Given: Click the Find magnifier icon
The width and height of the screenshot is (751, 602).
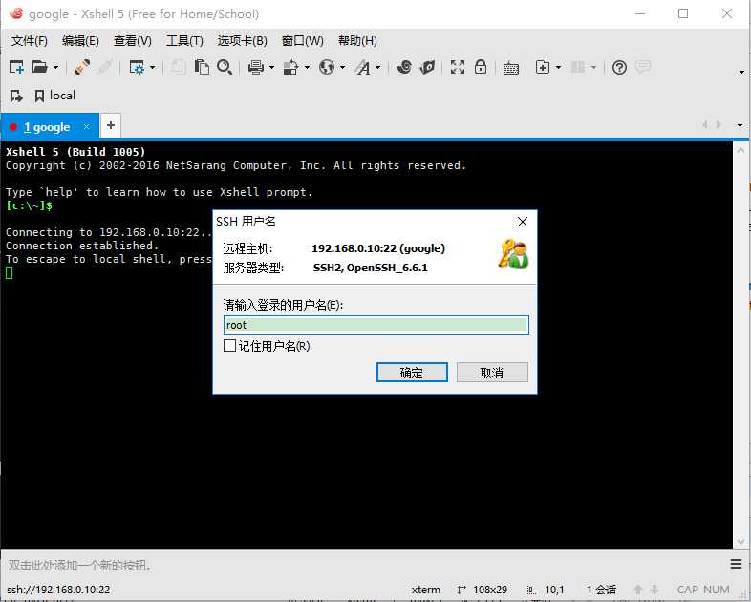Looking at the screenshot, I should point(225,67).
